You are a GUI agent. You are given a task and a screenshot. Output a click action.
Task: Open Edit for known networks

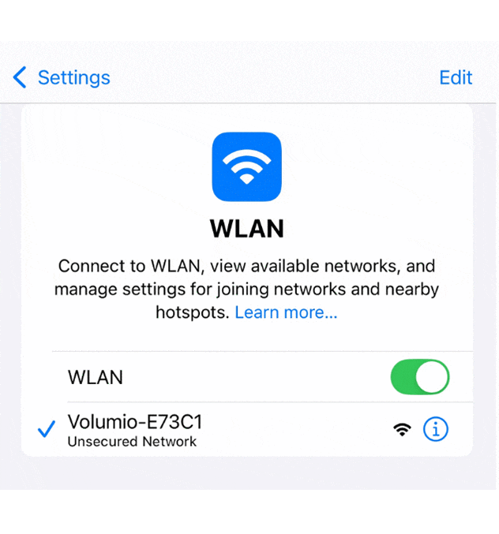pos(456,77)
